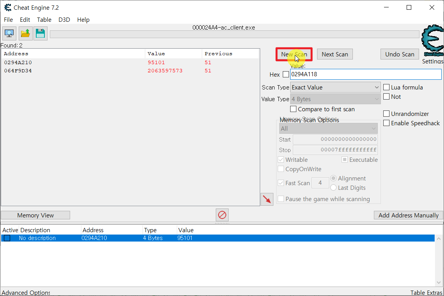Image resolution: width=444 pixels, height=296 pixels.
Task: Click value 2063597573 in results
Action: pyautogui.click(x=165, y=71)
